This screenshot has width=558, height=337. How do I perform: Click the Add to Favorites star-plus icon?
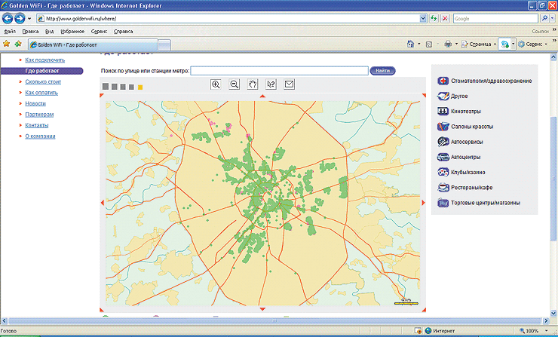[x=18, y=44]
